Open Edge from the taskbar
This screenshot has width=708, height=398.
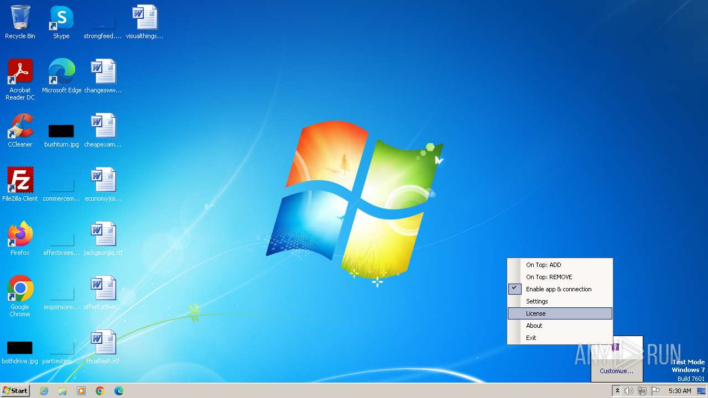[119, 391]
